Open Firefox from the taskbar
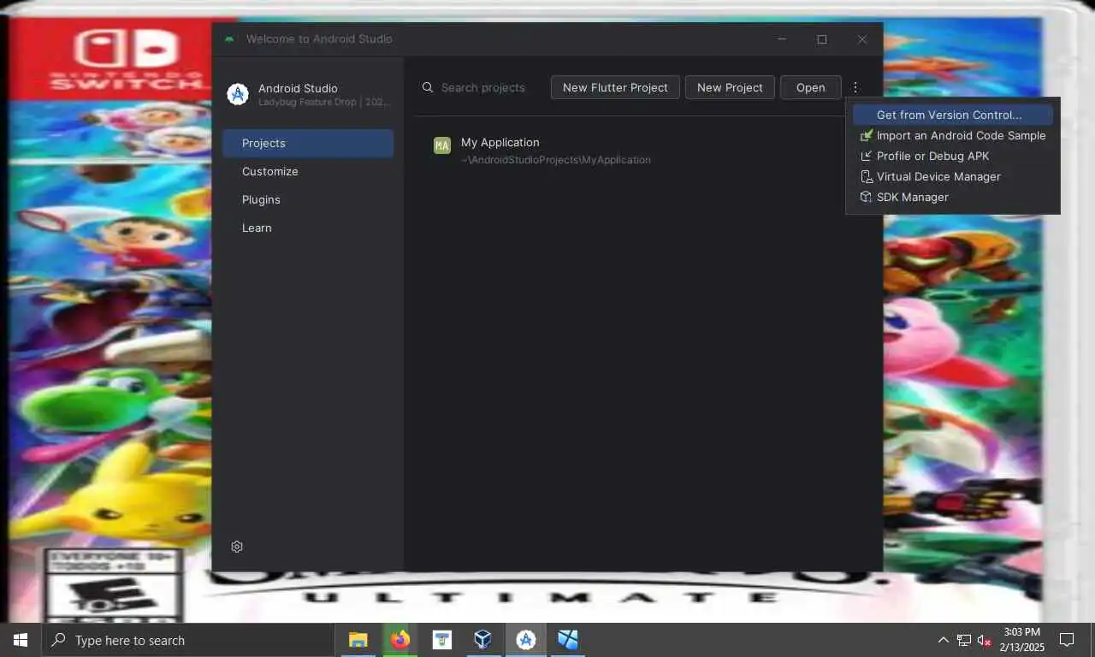The width and height of the screenshot is (1095, 657). coord(400,640)
